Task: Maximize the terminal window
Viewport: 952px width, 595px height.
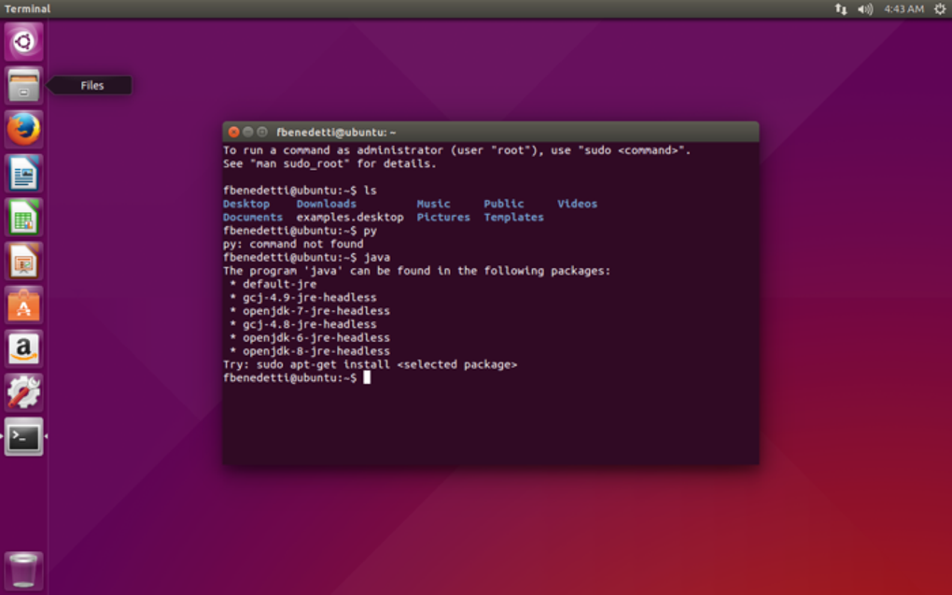Action: coord(261,132)
